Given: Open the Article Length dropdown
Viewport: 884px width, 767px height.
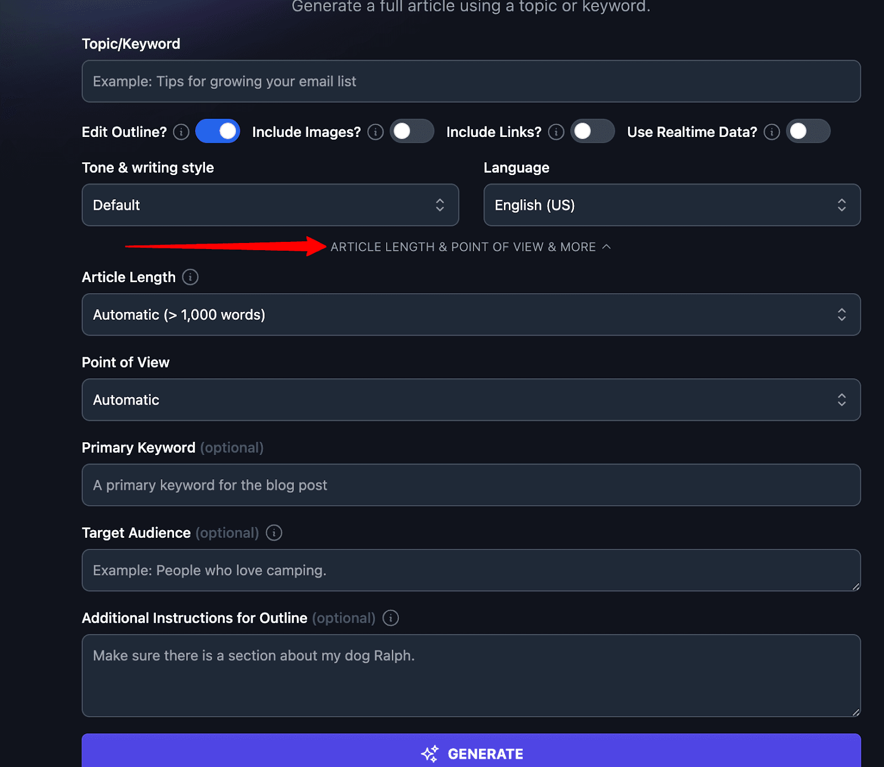Looking at the screenshot, I should point(471,315).
